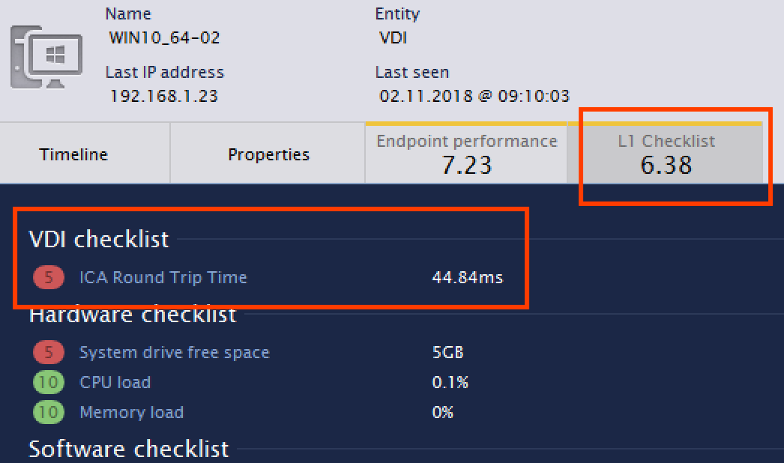Click the Last seen date and time value
The height and width of the screenshot is (463, 784).
coord(474,96)
